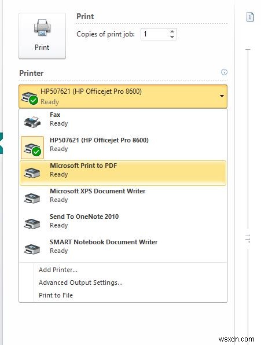The width and height of the screenshot is (261, 345).
Task: Click the Ready status under Fax
Action: click(x=58, y=123)
